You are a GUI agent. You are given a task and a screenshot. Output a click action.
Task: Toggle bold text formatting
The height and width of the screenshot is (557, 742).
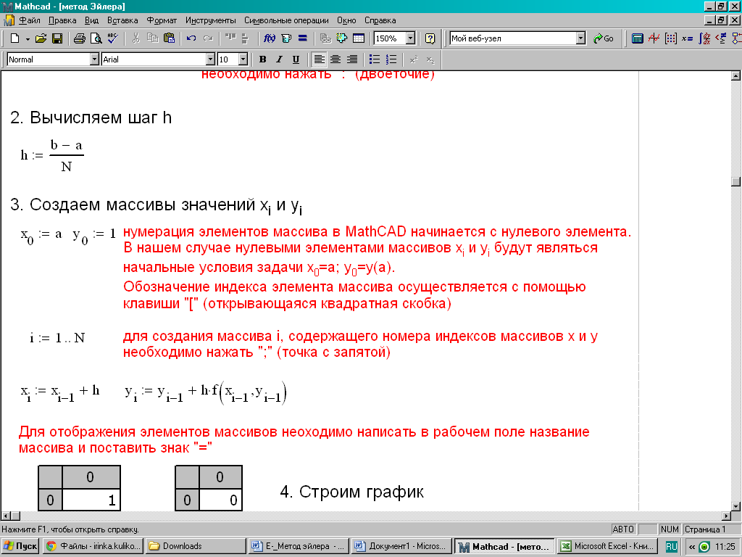(262, 59)
